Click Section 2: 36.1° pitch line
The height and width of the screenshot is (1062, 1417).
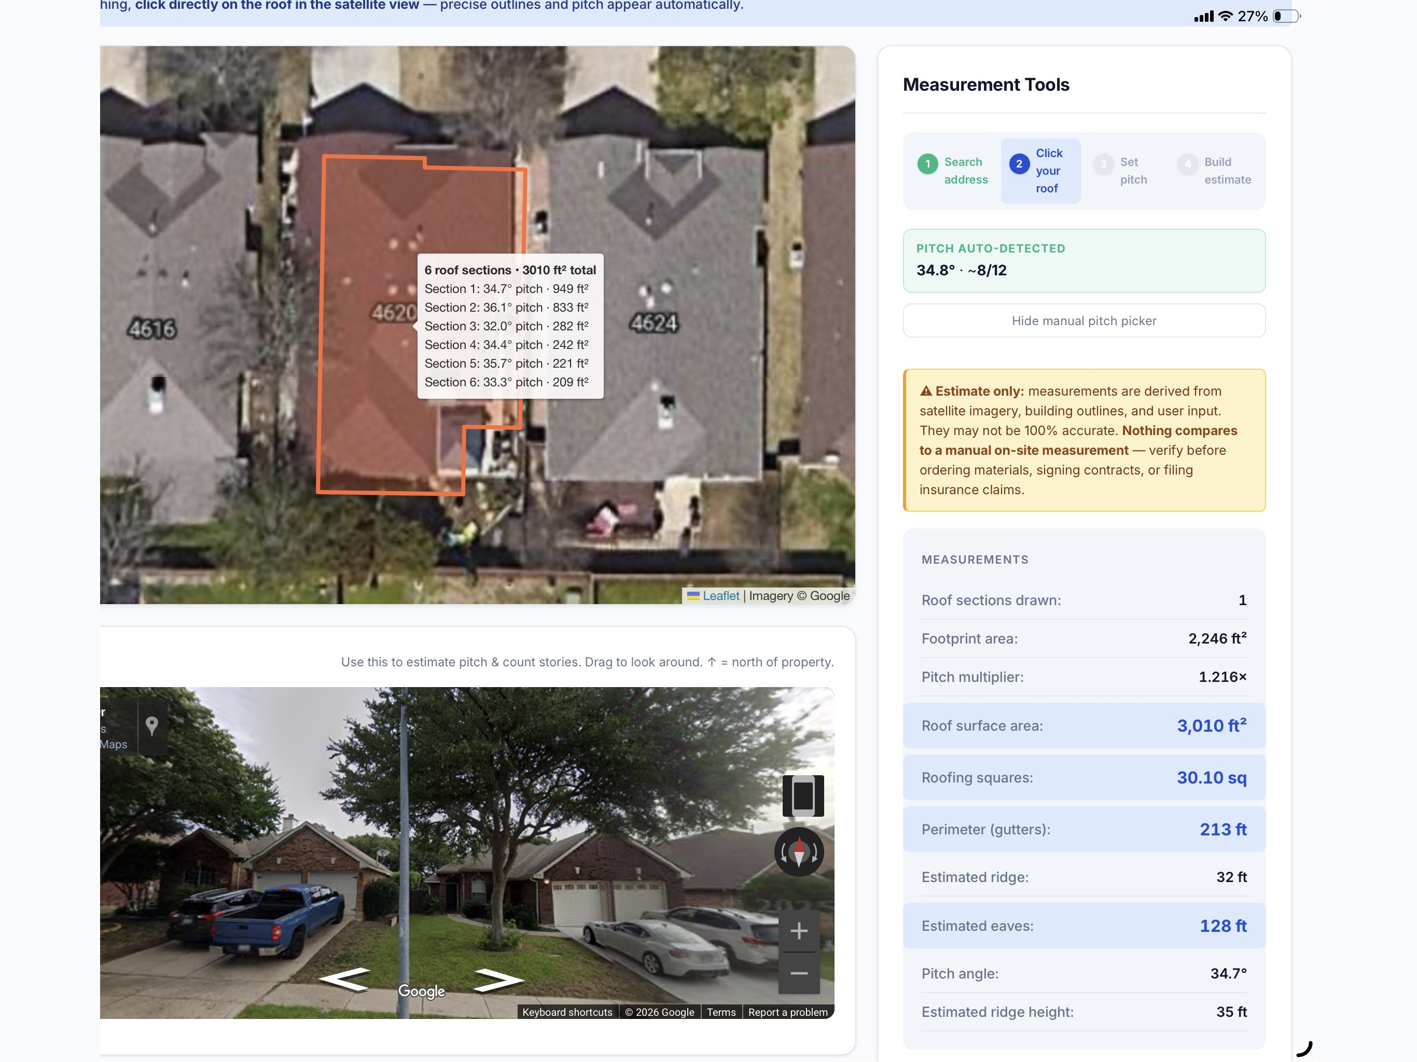tap(506, 308)
